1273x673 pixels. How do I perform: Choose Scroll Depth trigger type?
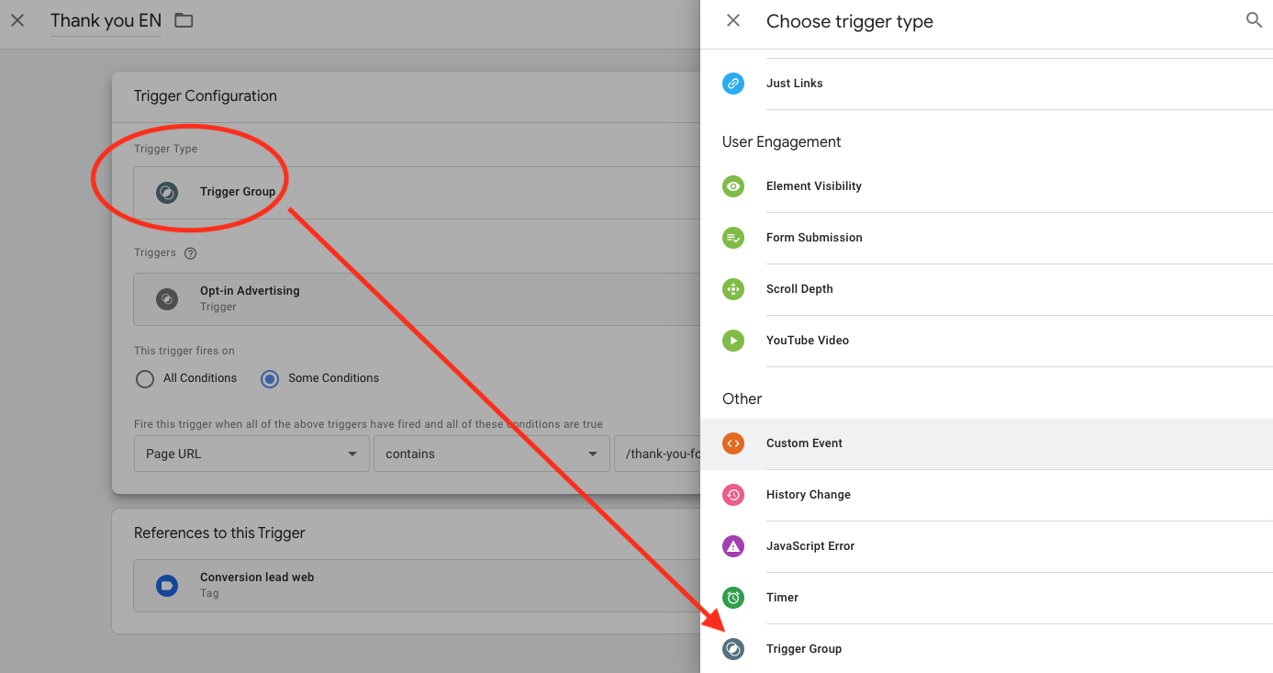[x=987, y=289]
